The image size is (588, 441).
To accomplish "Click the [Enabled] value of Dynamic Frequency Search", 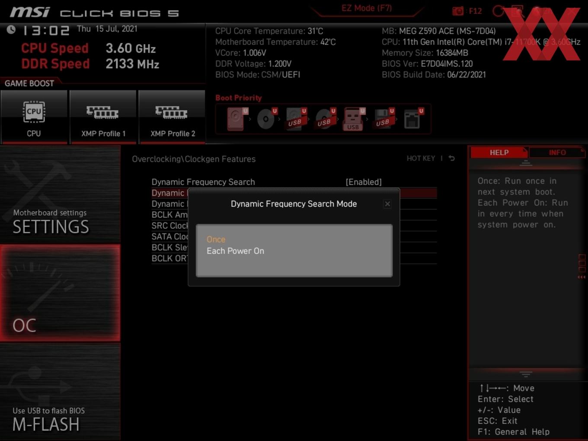I will tap(364, 182).
